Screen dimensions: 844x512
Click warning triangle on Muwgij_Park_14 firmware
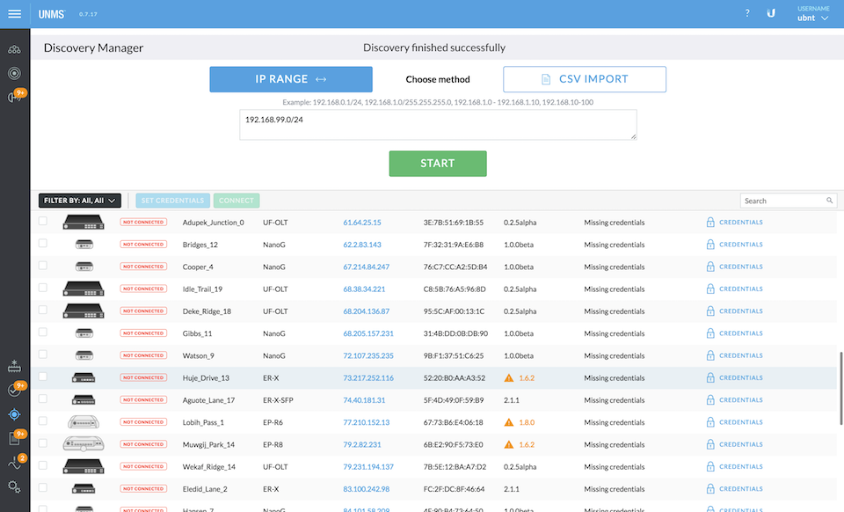click(x=509, y=445)
